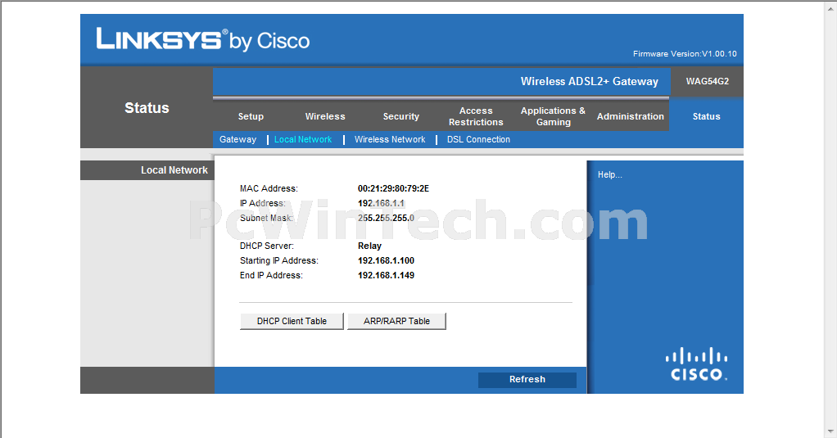837x438 pixels.
Task: Switch to the Security tab
Action: 400,116
